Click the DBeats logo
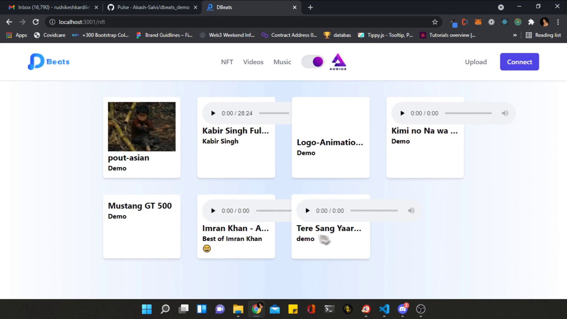The image size is (567, 319). (x=49, y=61)
